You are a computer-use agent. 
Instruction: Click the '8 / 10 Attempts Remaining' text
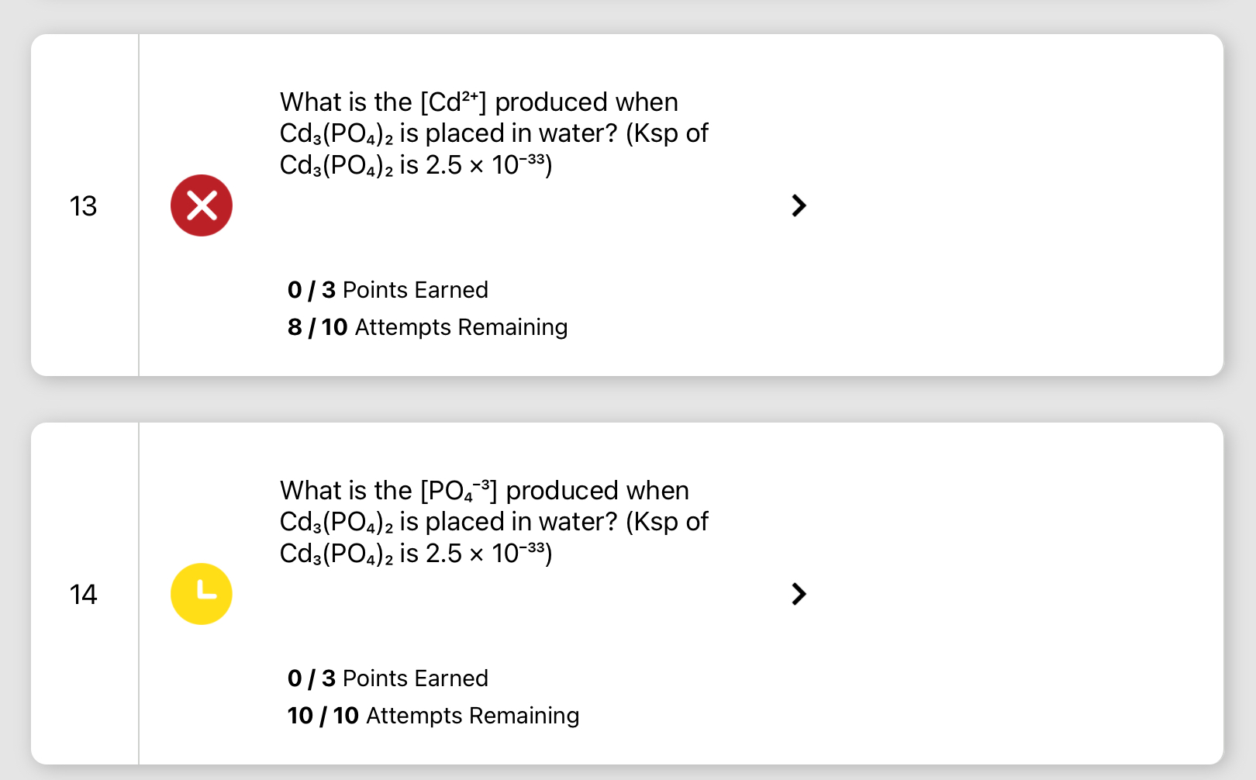[x=427, y=326]
